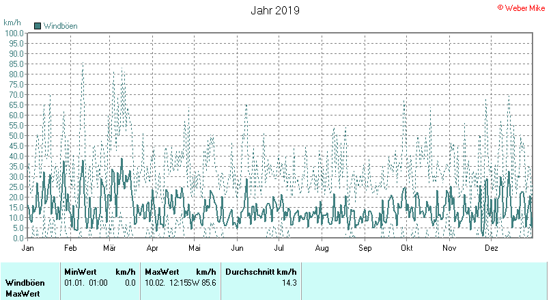Screen dimensions: 553x300
Task: Select the Mär month label on the x-axis
Action: [x=110, y=248]
